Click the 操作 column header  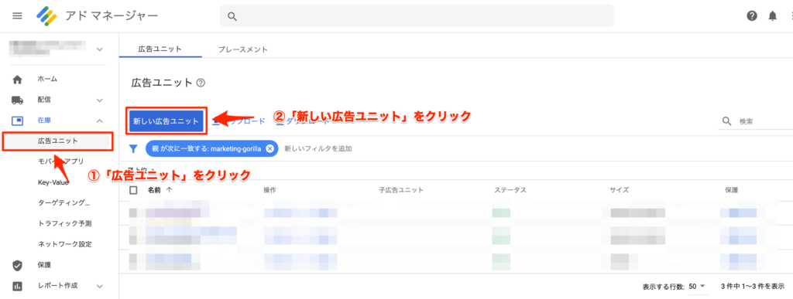point(269,190)
